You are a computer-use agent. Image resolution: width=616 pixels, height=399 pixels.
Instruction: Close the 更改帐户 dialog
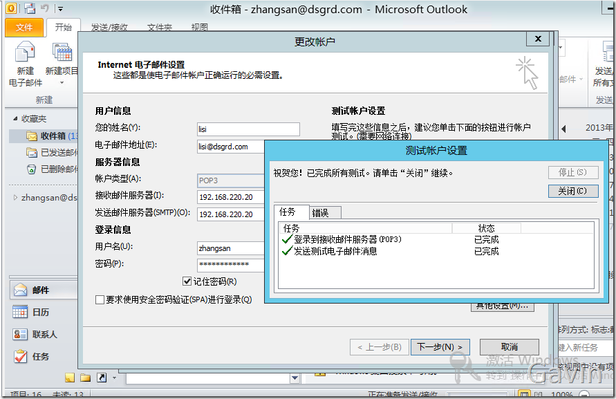(x=538, y=39)
